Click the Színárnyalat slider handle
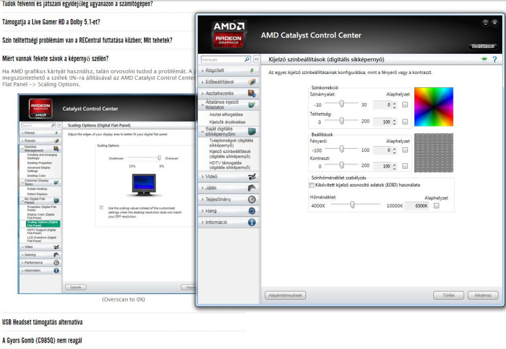 (x=342, y=103)
